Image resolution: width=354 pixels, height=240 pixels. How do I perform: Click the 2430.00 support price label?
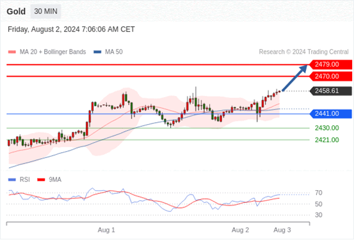click(327, 128)
